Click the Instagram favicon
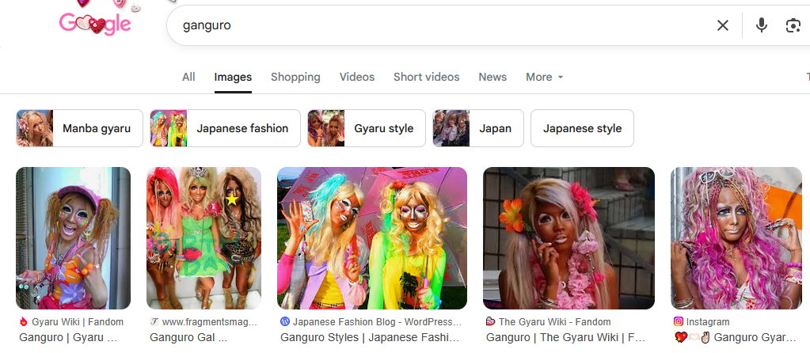The image size is (810, 353). click(x=679, y=322)
